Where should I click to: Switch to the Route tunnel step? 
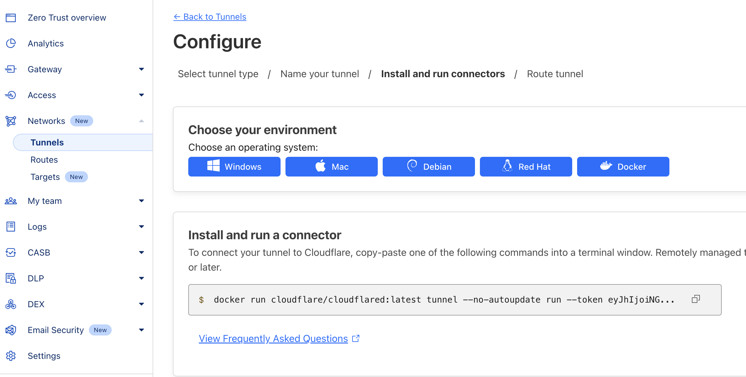(x=555, y=74)
